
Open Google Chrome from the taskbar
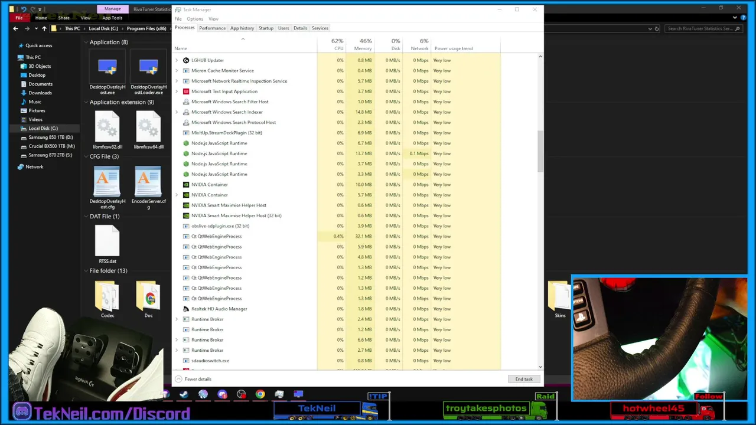click(x=260, y=394)
